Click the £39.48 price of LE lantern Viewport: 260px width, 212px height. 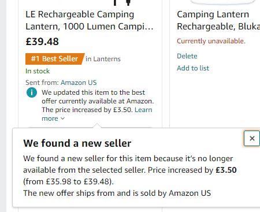[x=42, y=42]
